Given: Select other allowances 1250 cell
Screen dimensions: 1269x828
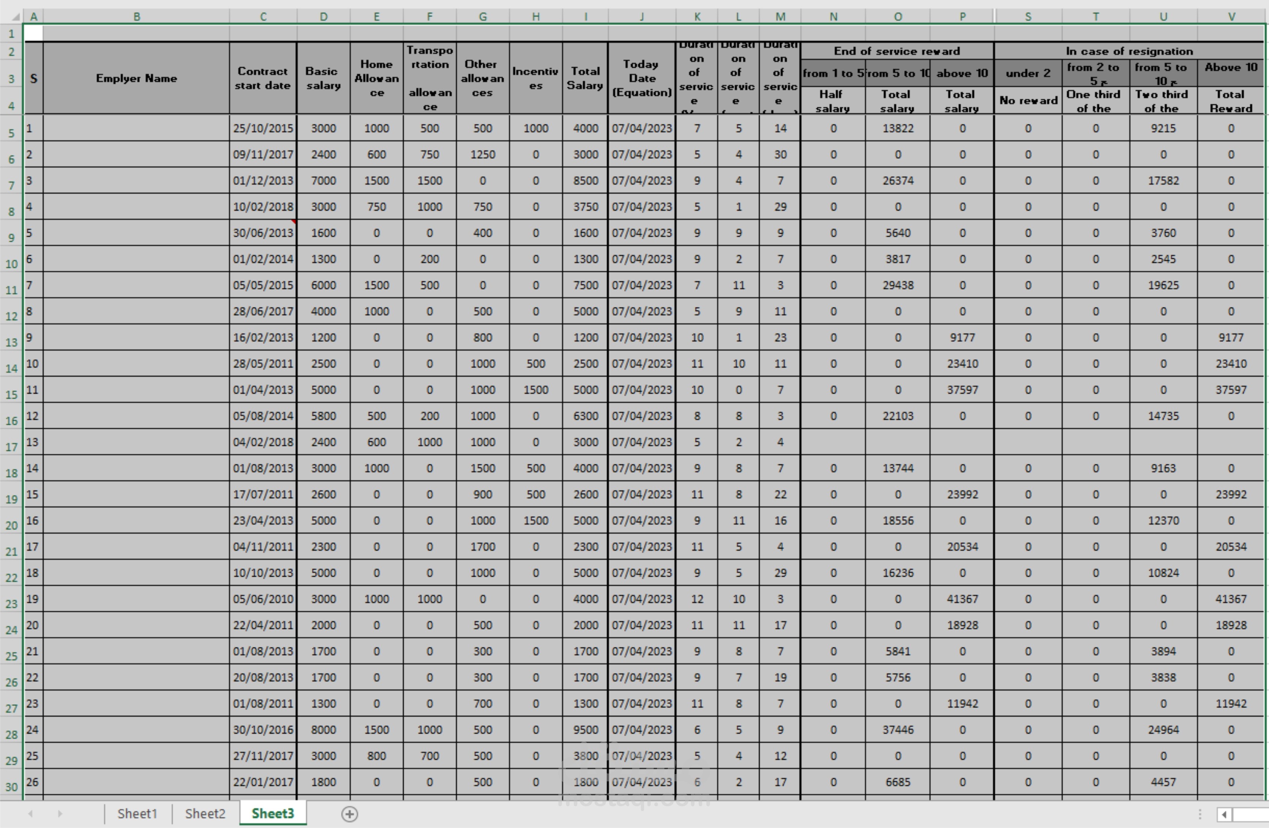Looking at the screenshot, I should point(483,154).
